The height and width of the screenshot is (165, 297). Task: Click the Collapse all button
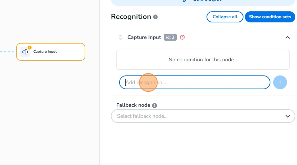(225, 17)
